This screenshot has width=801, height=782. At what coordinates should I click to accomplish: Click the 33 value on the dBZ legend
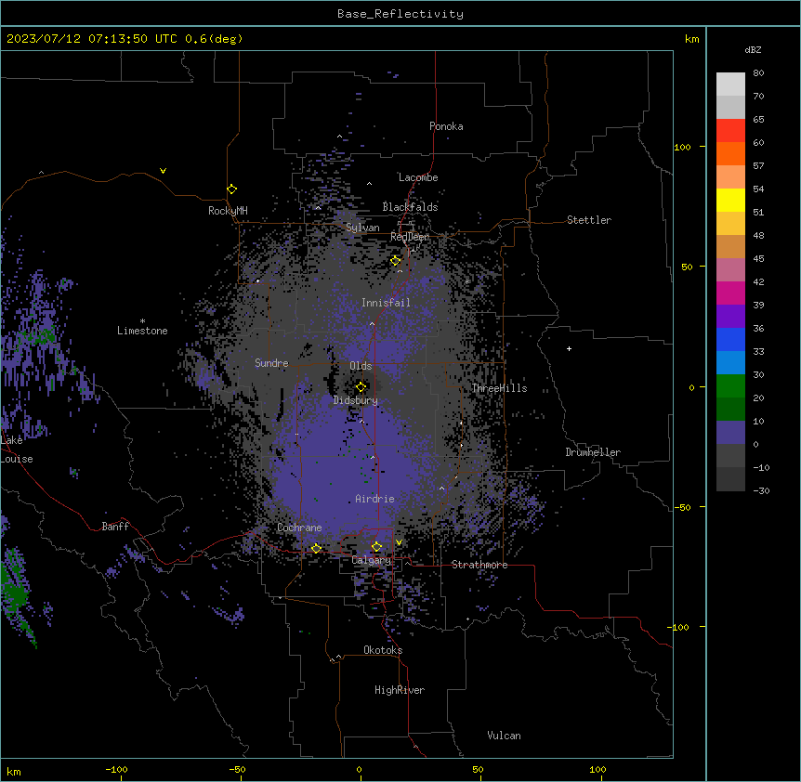coord(758,351)
